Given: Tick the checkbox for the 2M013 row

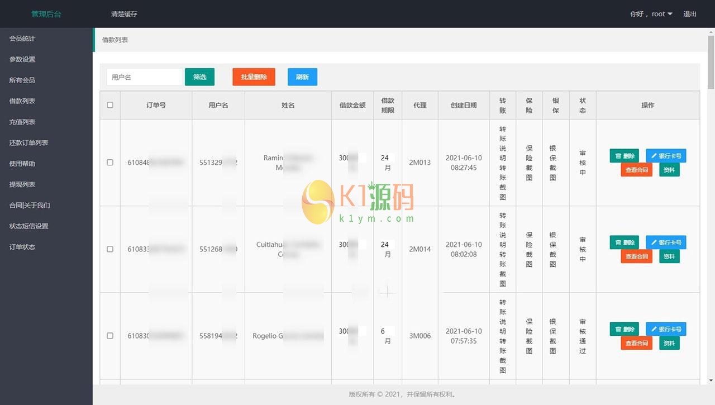Looking at the screenshot, I should click(x=110, y=163).
